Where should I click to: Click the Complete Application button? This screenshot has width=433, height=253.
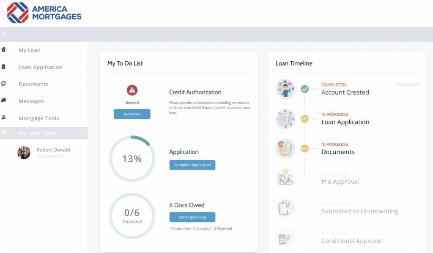192,165
